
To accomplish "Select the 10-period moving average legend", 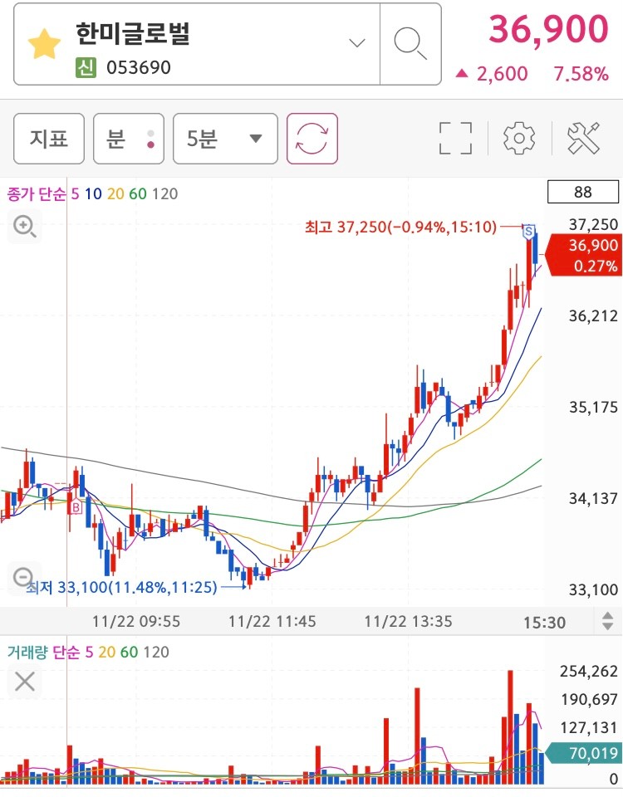I will pyautogui.click(x=93, y=193).
